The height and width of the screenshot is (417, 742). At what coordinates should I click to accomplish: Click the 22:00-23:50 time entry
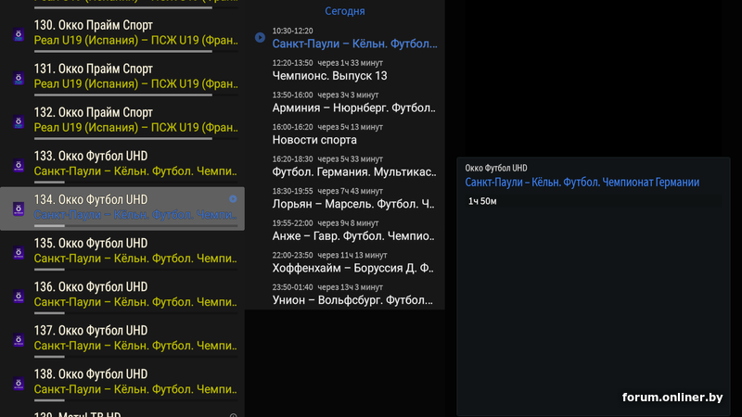tap(292, 256)
